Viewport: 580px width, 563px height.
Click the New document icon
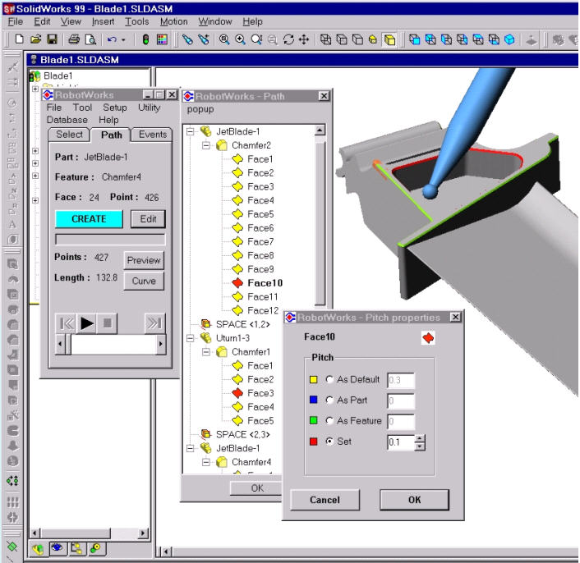pyautogui.click(x=17, y=39)
